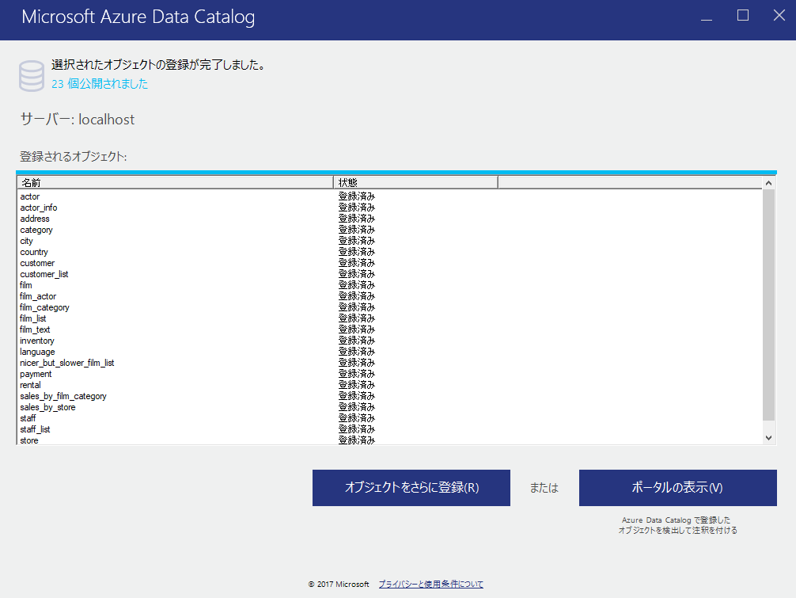The width and height of the screenshot is (796, 598).
Task: Select the 'film_category' row
Action: click(390, 307)
